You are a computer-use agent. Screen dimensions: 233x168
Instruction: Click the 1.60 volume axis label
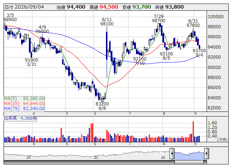tap(212, 123)
